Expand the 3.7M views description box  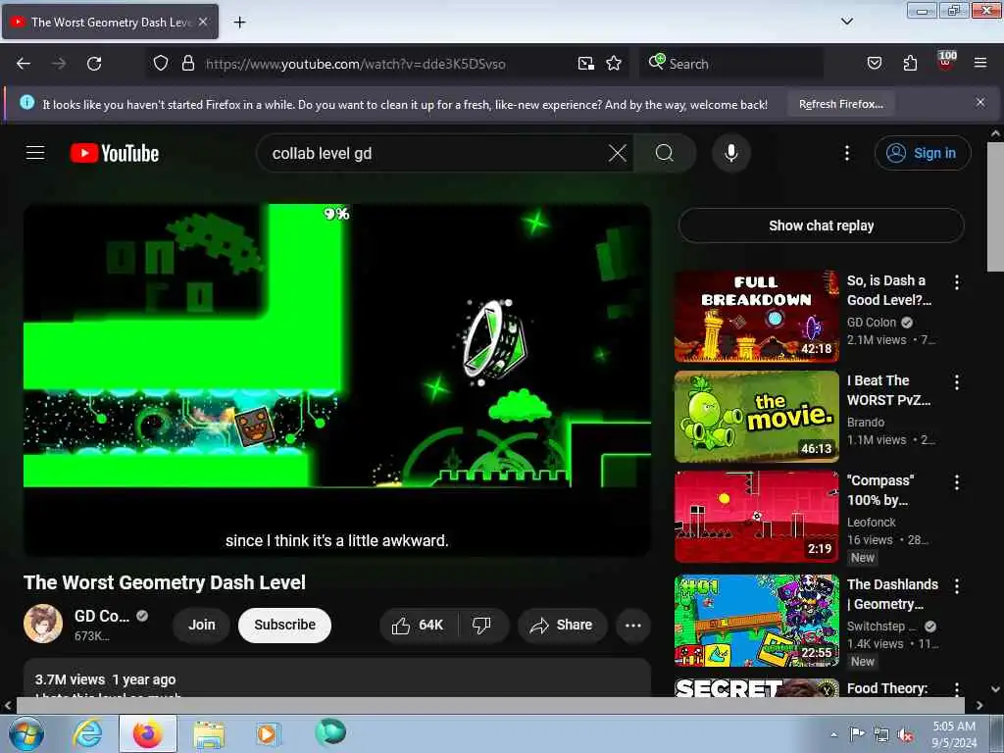coord(337,678)
